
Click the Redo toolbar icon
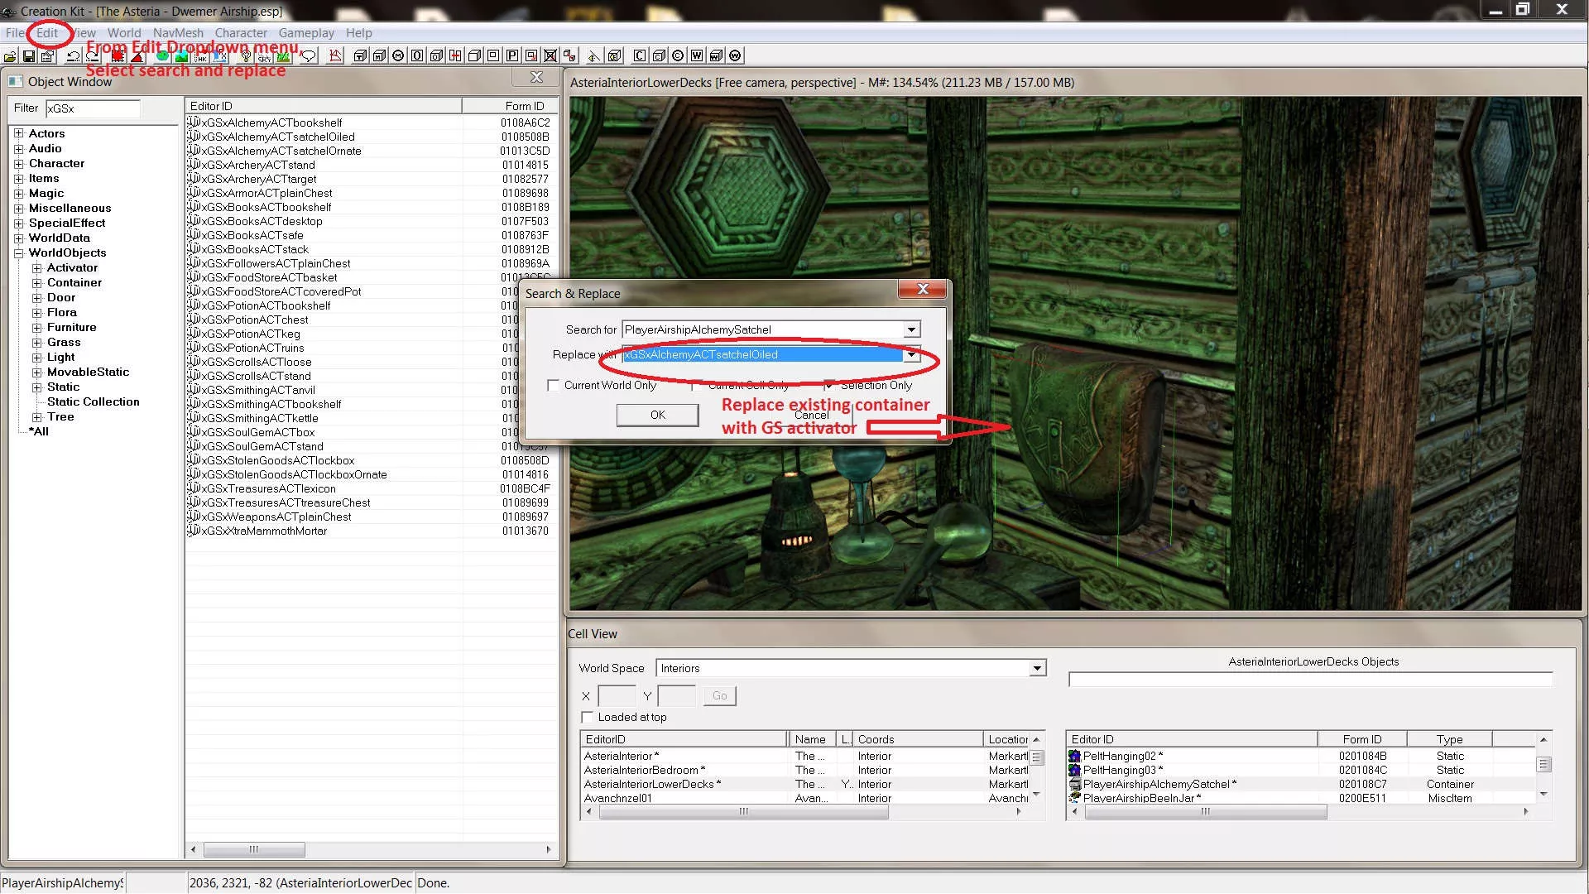92,56
